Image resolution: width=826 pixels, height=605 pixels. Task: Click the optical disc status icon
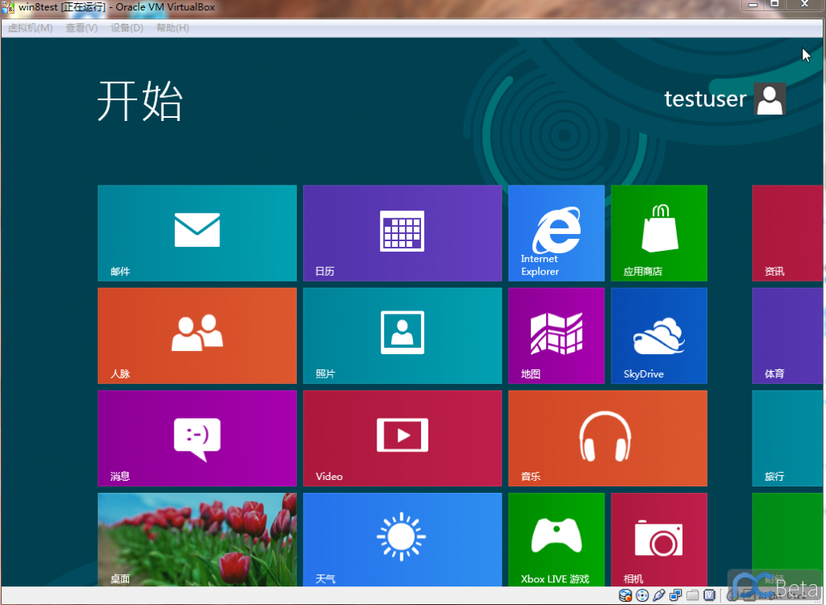[642, 596]
